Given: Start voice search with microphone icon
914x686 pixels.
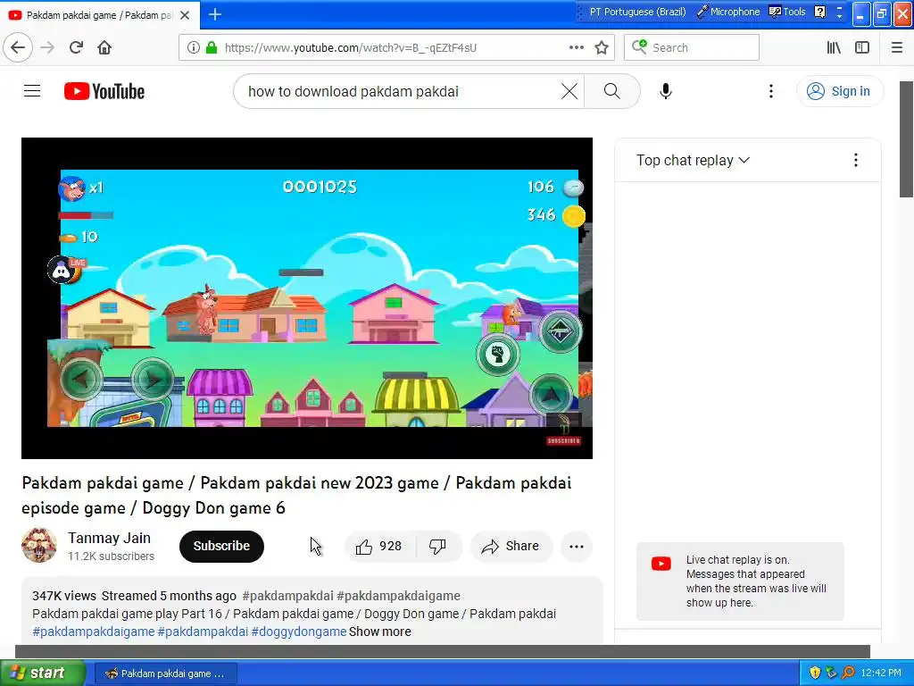Looking at the screenshot, I should tap(666, 91).
